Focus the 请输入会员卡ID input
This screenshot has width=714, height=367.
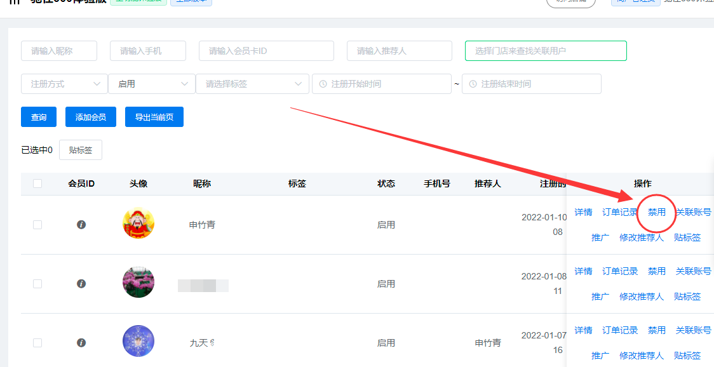click(x=266, y=51)
